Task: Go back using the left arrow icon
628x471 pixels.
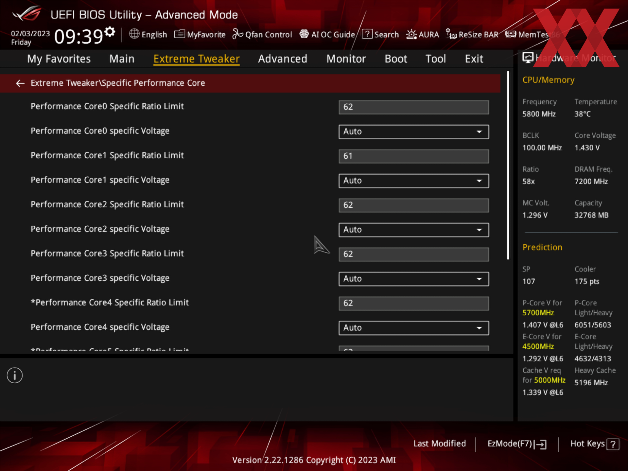Action: click(20, 83)
